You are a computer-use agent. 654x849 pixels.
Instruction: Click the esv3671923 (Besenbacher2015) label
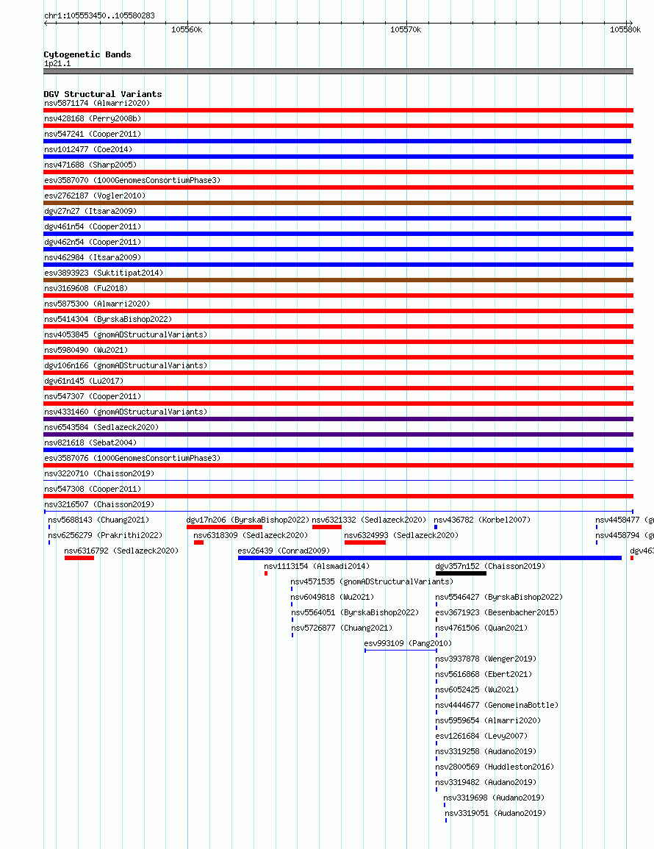point(497,612)
